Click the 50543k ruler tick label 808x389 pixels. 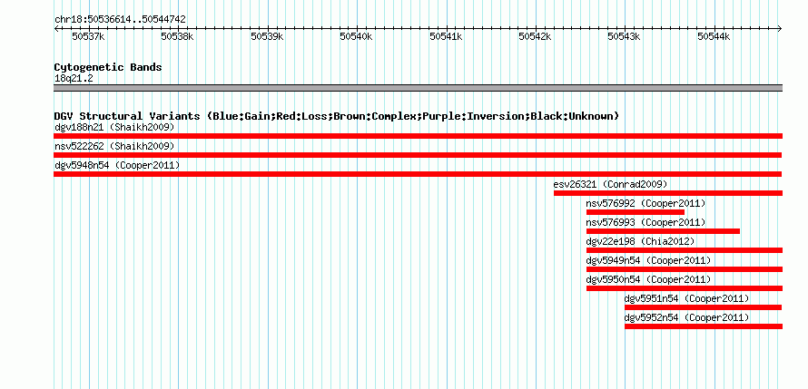click(624, 36)
